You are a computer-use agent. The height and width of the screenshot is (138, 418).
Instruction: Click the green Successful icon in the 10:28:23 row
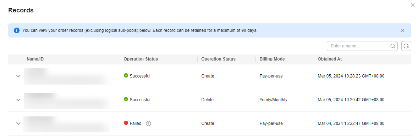click(126, 75)
